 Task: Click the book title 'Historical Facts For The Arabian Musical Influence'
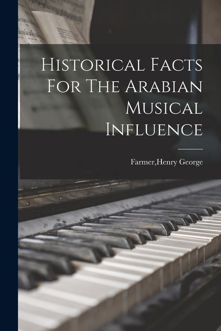[x=122, y=97]
